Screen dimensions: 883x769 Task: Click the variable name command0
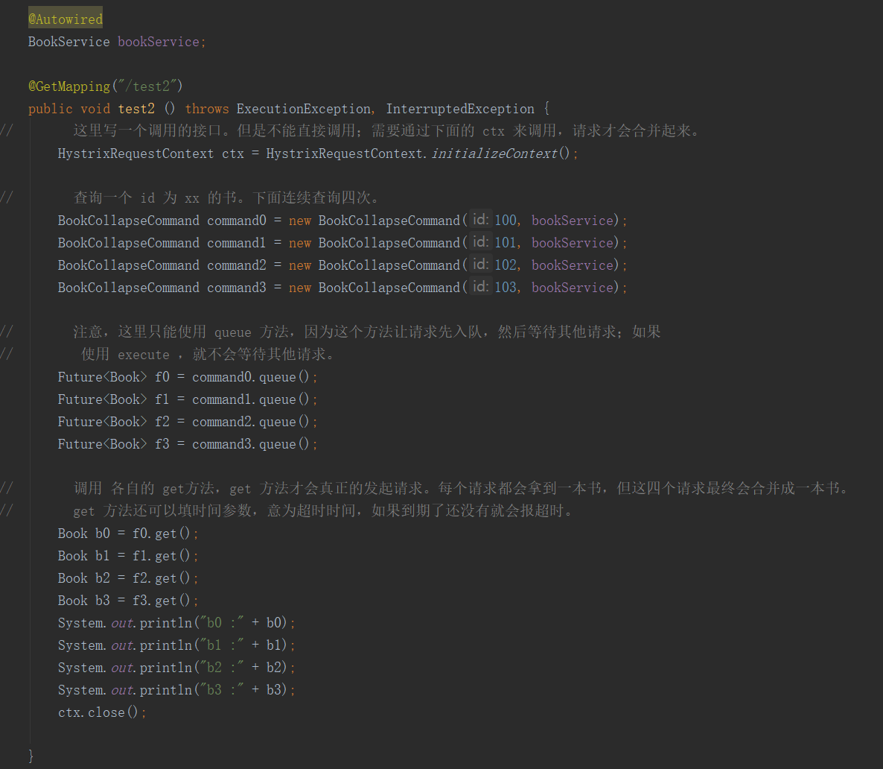tap(236, 220)
